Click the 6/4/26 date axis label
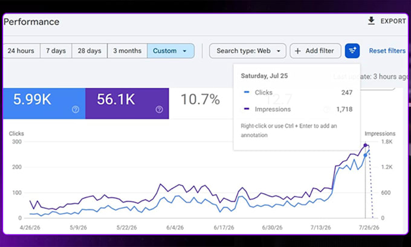The height and width of the screenshot is (247, 411). point(175,227)
